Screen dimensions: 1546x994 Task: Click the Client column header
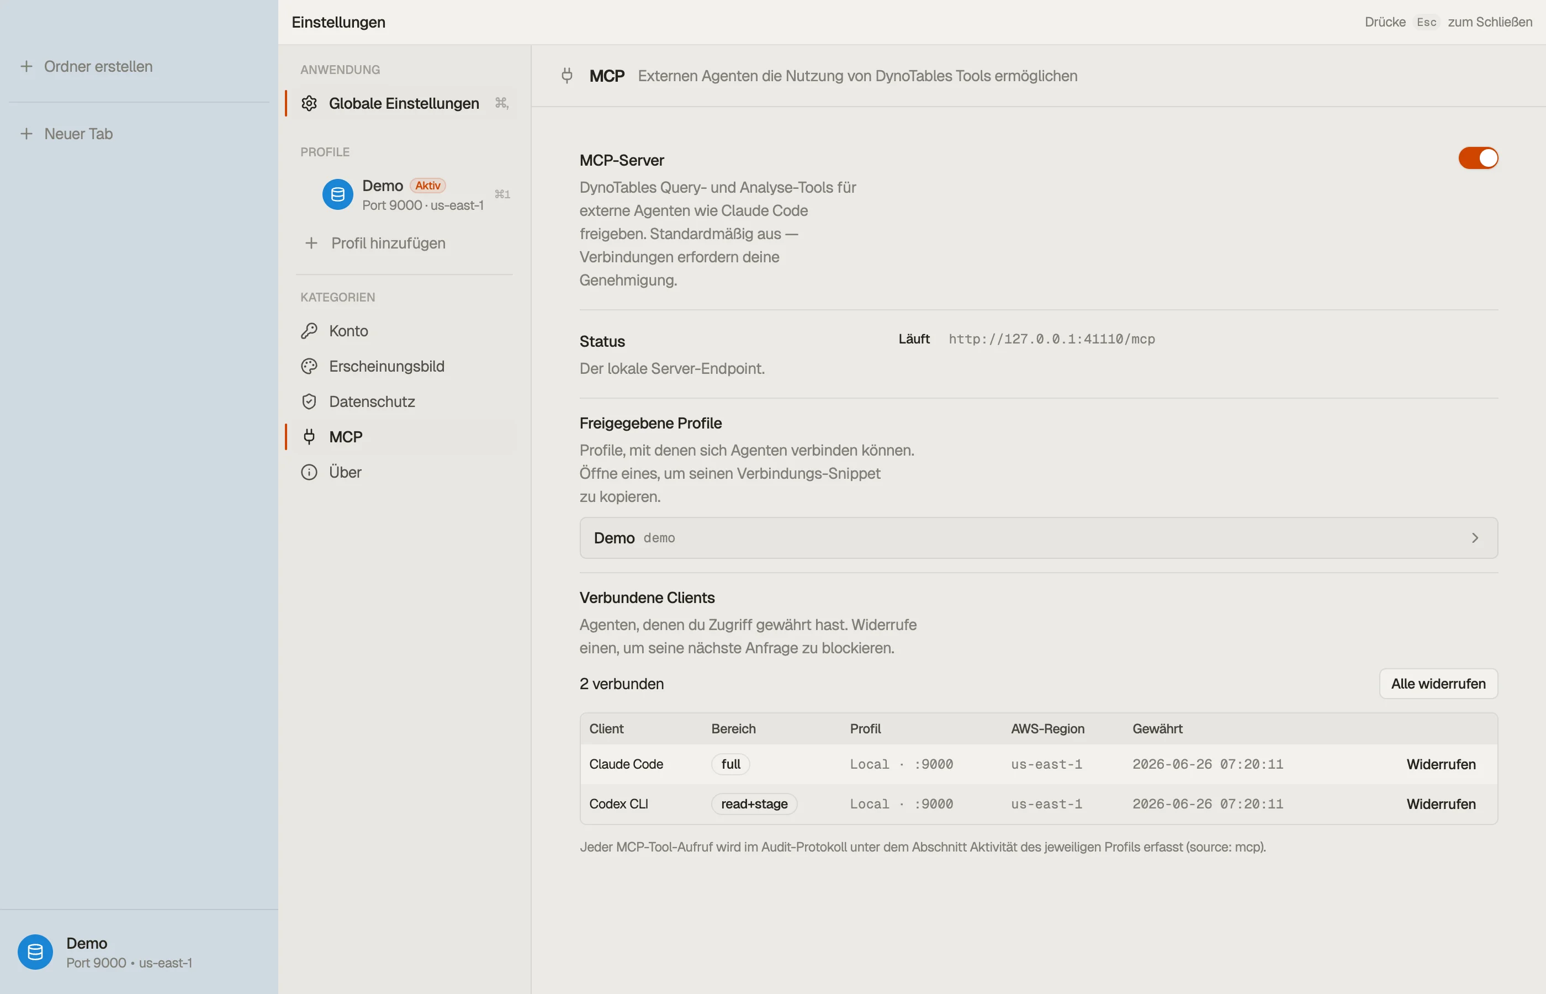click(606, 729)
